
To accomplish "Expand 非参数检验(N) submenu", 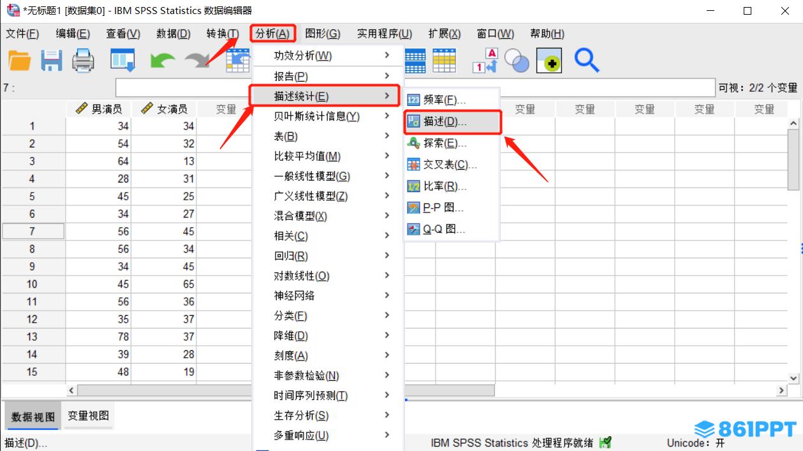I will click(x=328, y=376).
